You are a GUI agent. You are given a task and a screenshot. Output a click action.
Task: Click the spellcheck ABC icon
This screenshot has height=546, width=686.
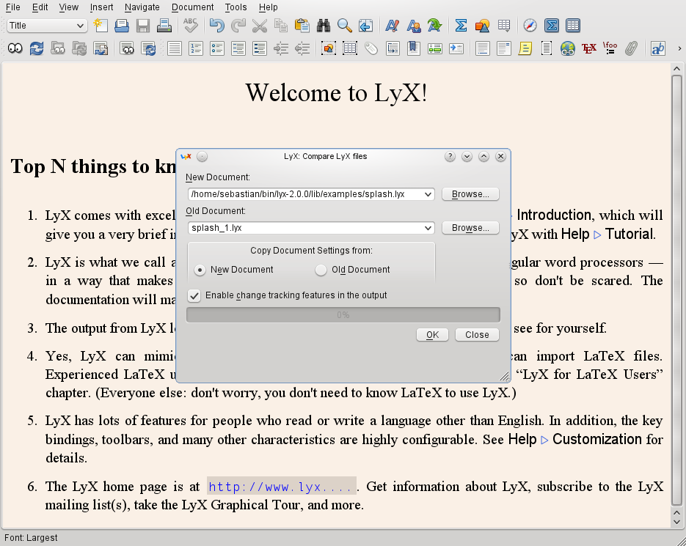[x=190, y=26]
